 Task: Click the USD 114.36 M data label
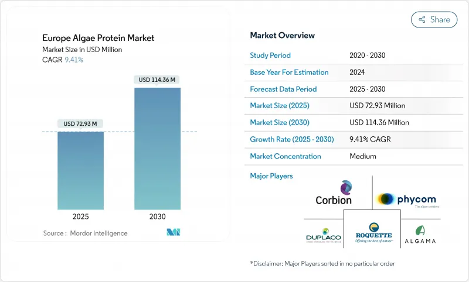[x=157, y=80]
